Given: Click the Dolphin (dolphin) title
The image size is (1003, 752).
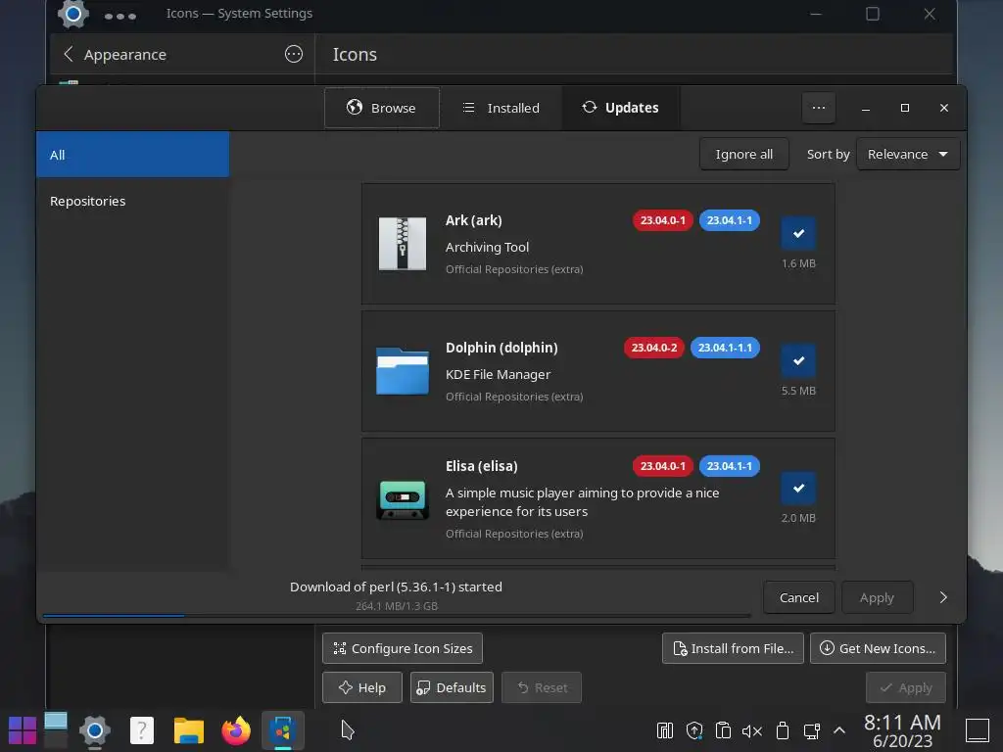Looking at the screenshot, I should (x=501, y=348).
